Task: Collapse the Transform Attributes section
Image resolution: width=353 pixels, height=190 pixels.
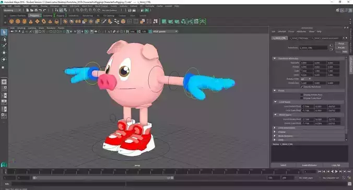Action: 275,58
